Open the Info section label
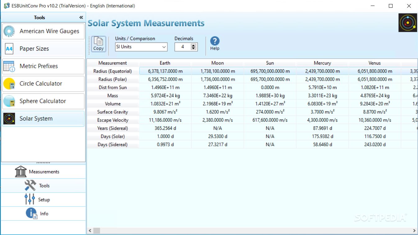The height and width of the screenshot is (235, 418). tap(44, 214)
